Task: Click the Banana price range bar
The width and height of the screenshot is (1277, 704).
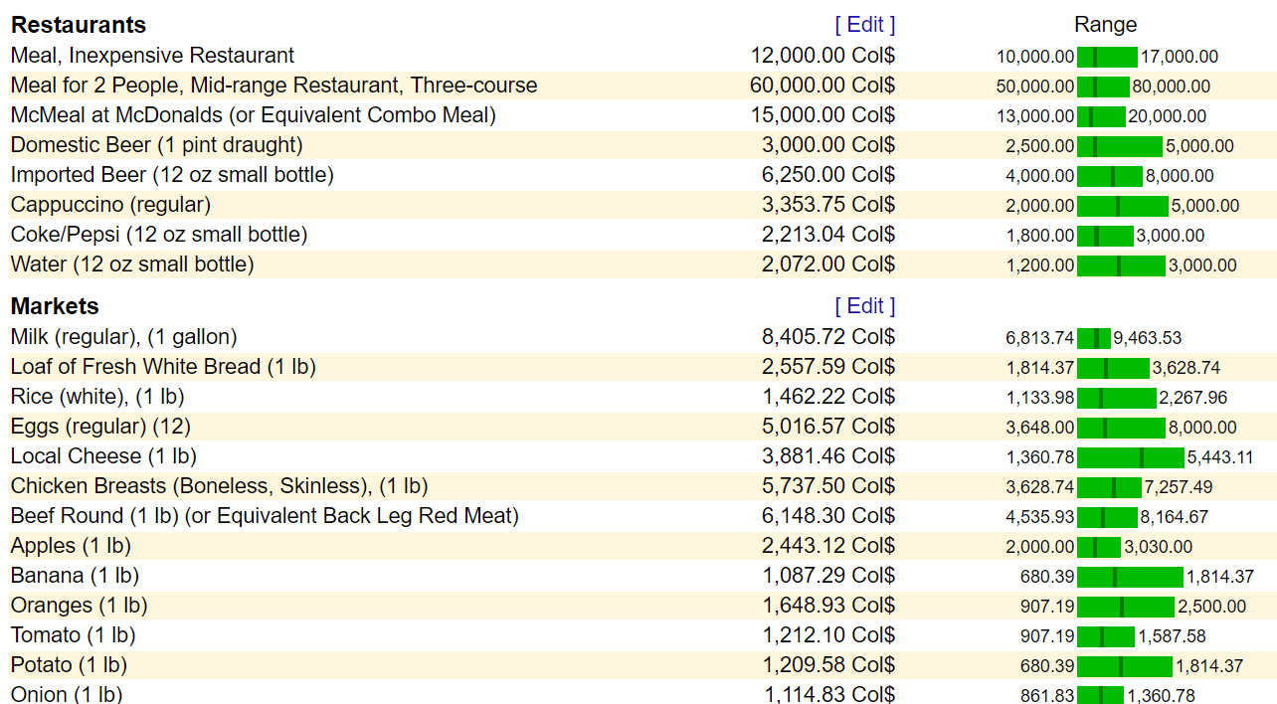Action: (1130, 577)
